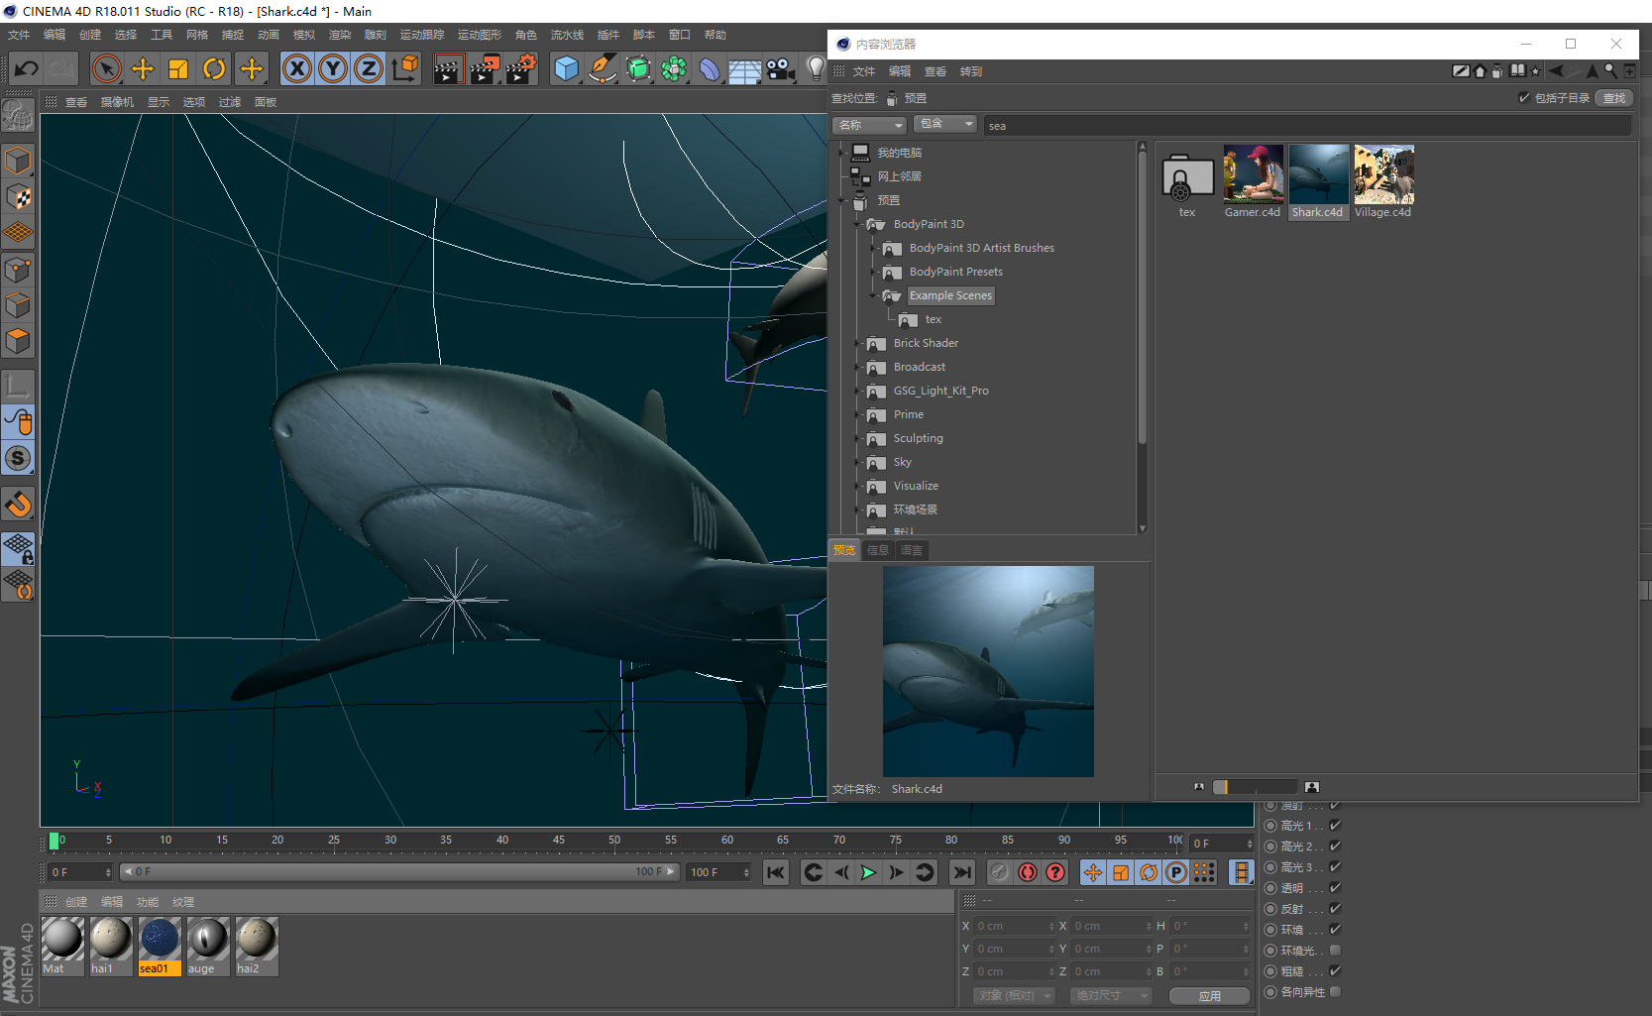Open the 创建 menu in material manager
The image size is (1652, 1016).
pyautogui.click(x=76, y=902)
